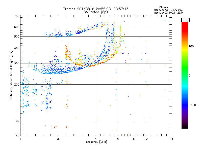This screenshot has height=151, width=202.
Task: Click the 'mean, sd,O: -74.7, 20.2' statistics line
Action: (x=168, y=10)
